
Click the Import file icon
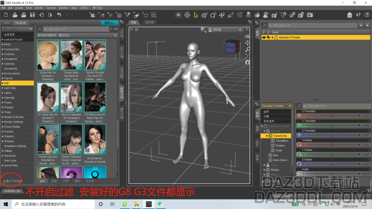41,15
